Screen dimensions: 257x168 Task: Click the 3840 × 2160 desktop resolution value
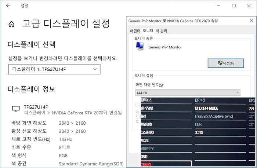[72, 123]
